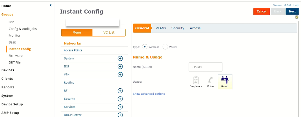Expand the Security section plus icon
Image resolution: width=301 pixels, height=117 pixels.
pyautogui.click(x=120, y=99)
